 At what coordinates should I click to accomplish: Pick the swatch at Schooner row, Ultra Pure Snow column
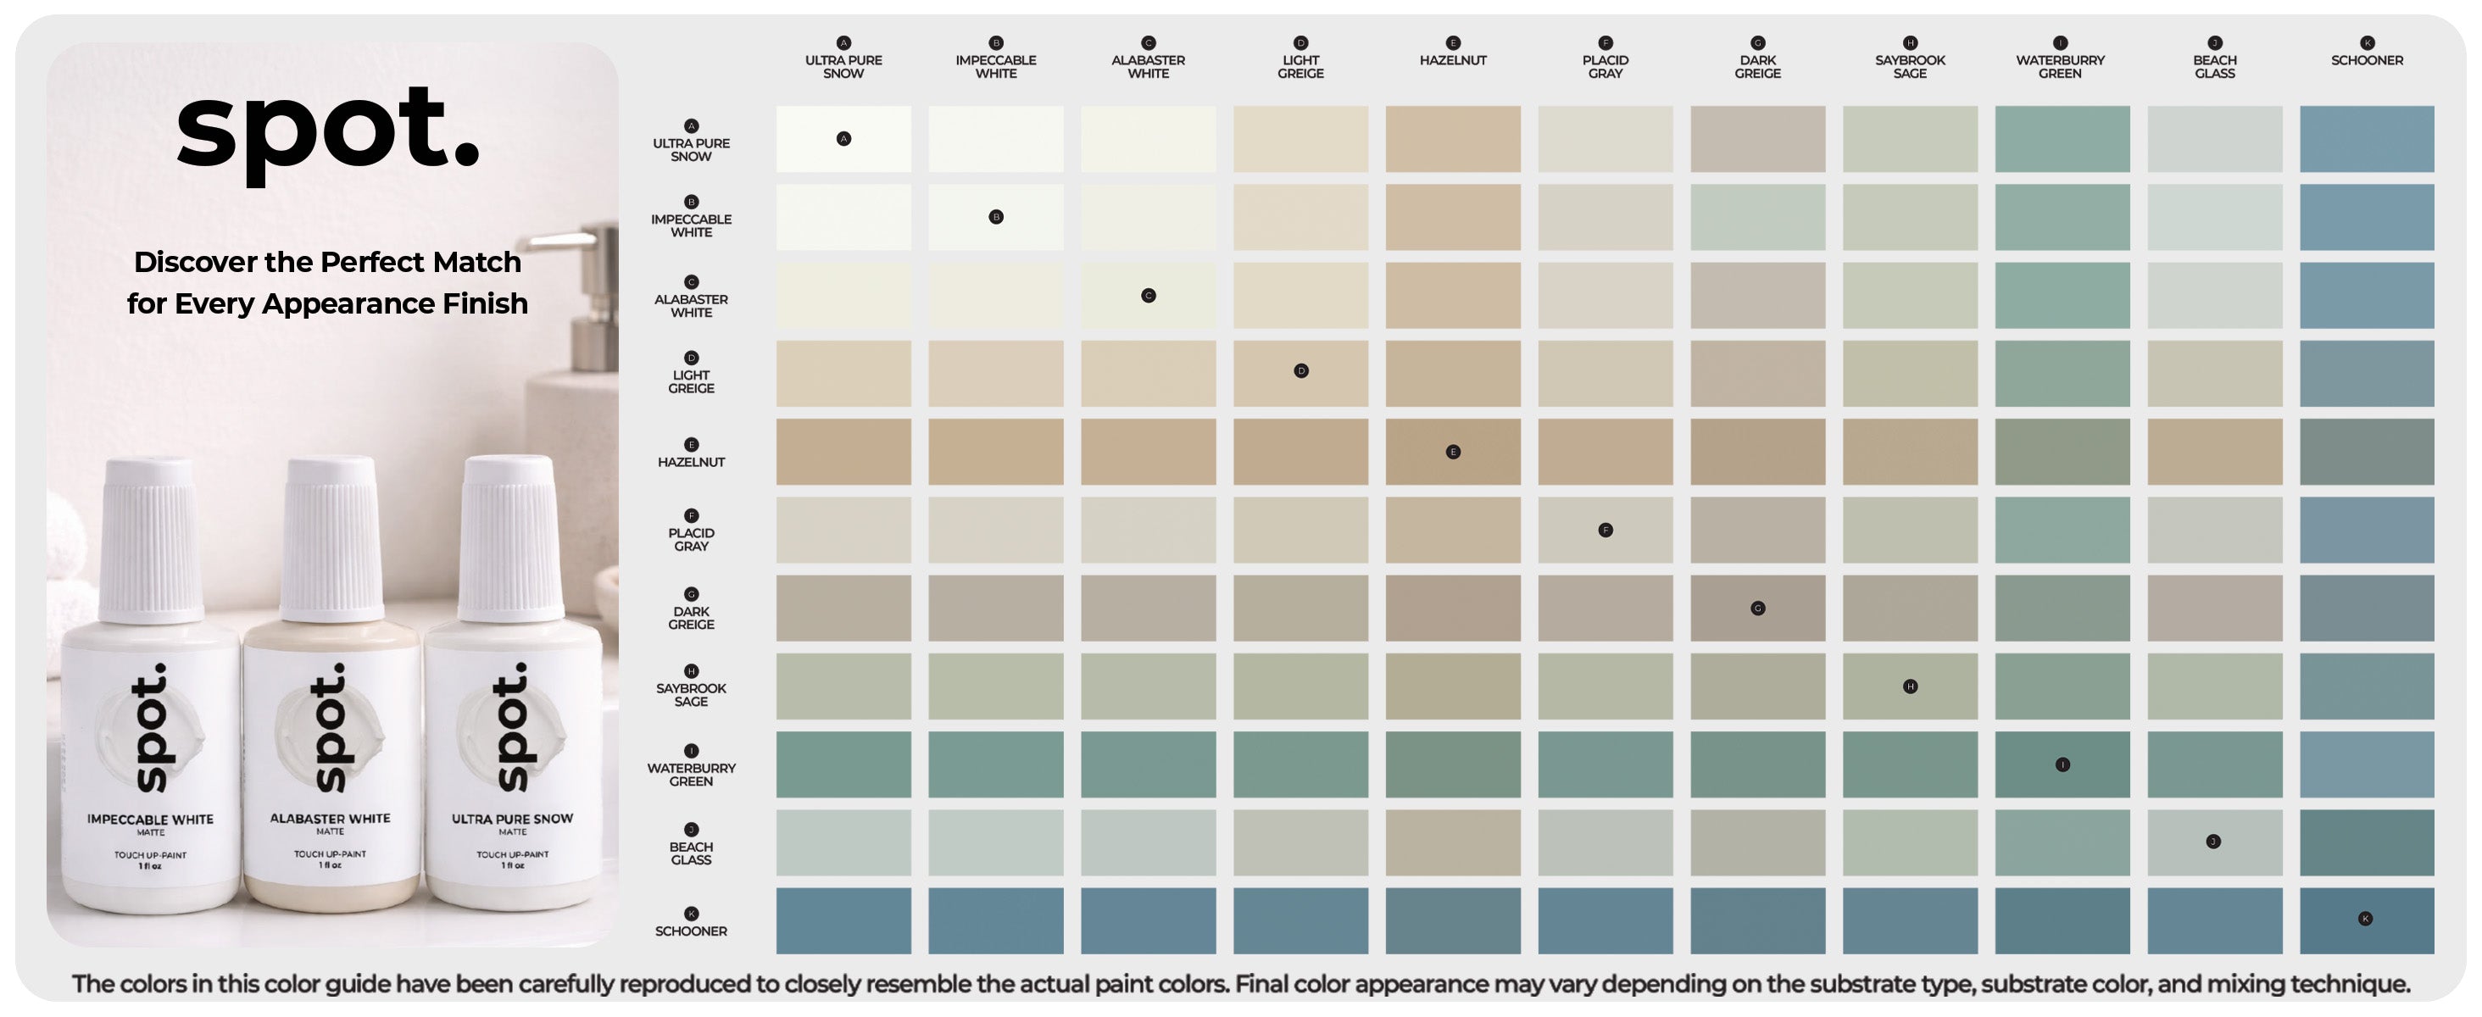tap(844, 922)
